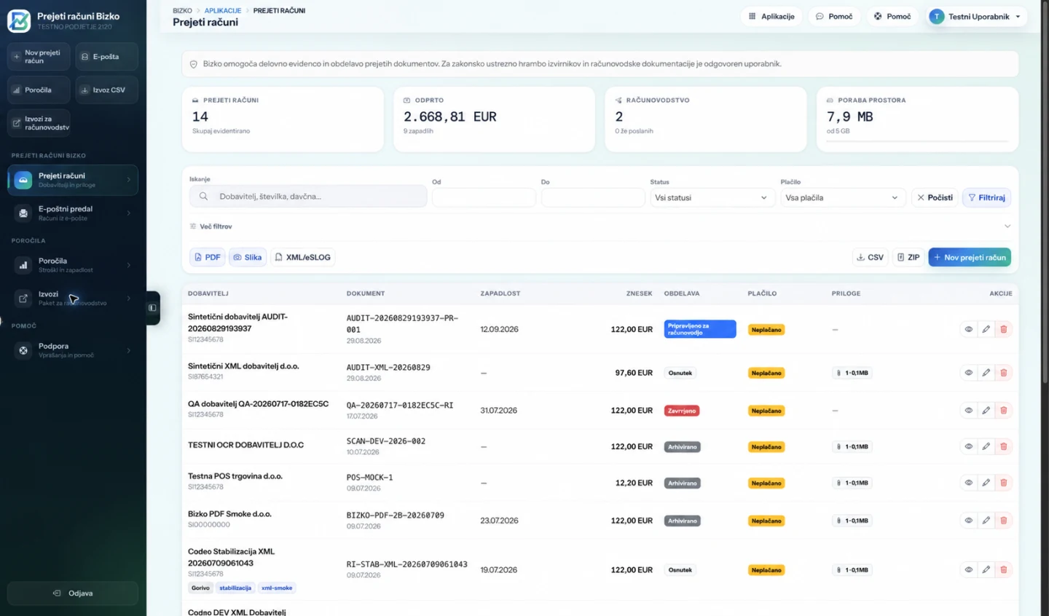Toggle the PDF file type filter
Image resolution: width=1049 pixels, height=616 pixels.
coord(208,257)
